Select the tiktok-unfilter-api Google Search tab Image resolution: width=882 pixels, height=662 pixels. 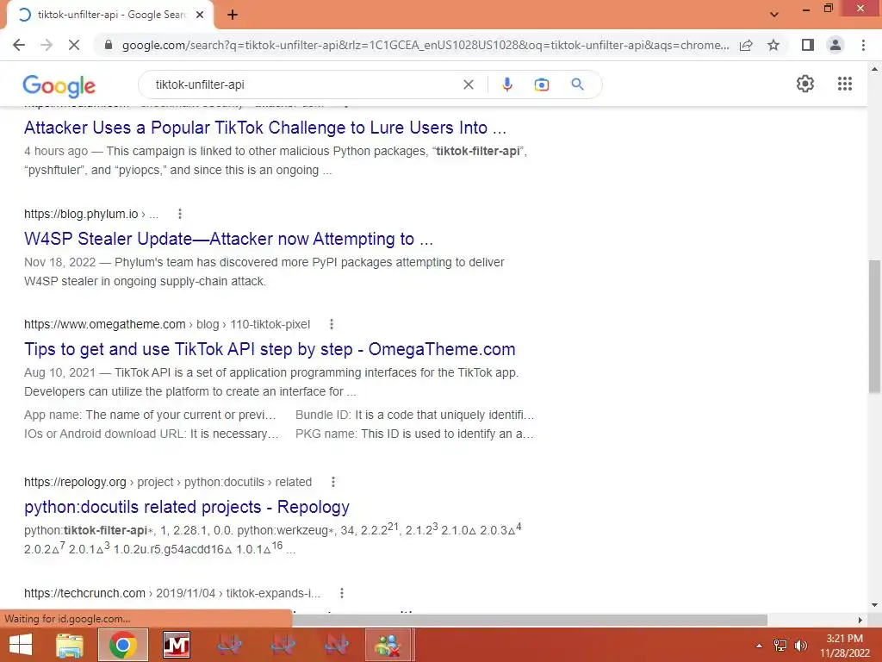pos(111,16)
